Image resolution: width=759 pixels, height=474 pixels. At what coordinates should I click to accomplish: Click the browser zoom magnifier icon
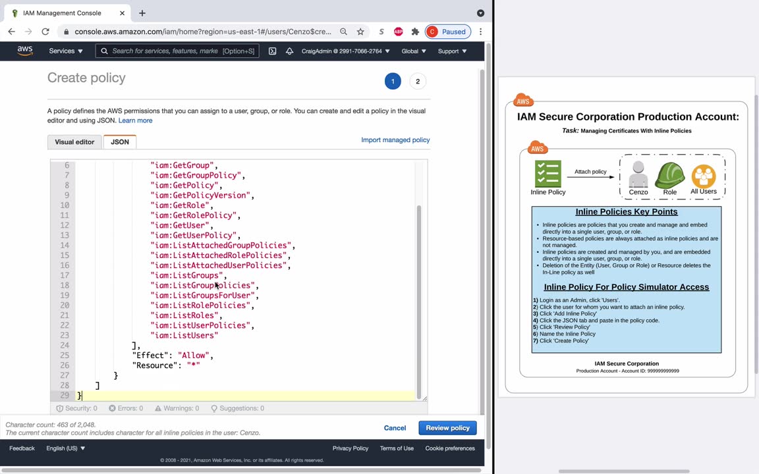[343, 32]
